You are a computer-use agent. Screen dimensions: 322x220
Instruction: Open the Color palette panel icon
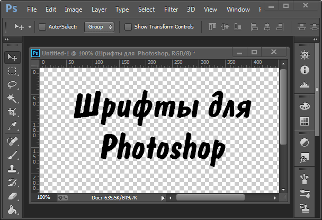(305, 106)
